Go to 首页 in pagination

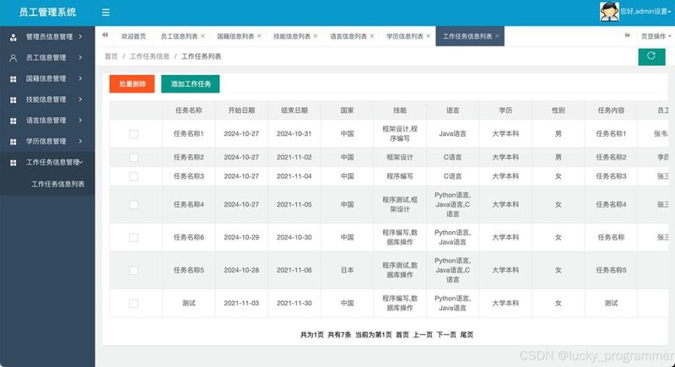point(402,335)
